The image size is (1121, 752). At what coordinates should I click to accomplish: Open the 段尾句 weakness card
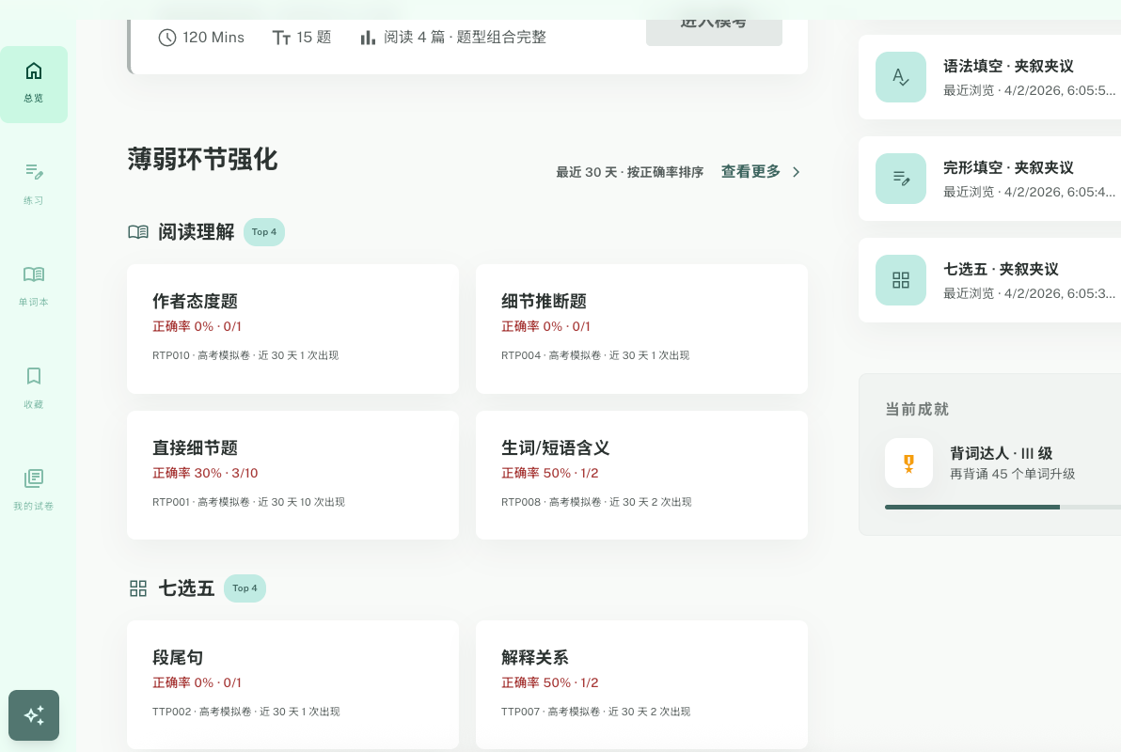(x=292, y=684)
